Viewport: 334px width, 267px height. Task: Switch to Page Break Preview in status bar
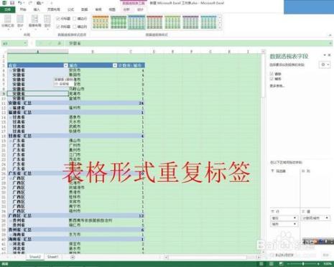click(281, 264)
